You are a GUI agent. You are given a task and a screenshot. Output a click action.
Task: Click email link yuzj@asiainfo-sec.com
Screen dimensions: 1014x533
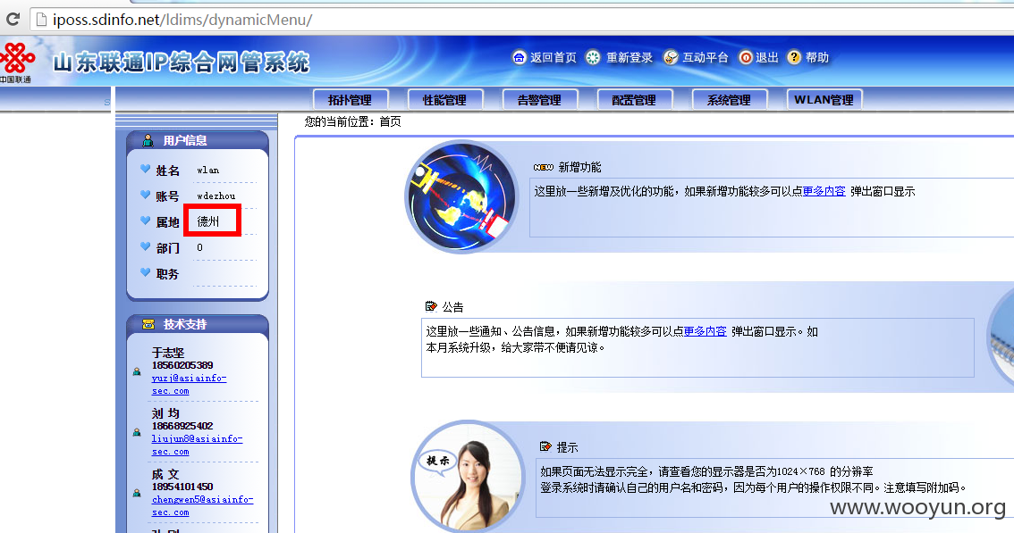(x=189, y=385)
